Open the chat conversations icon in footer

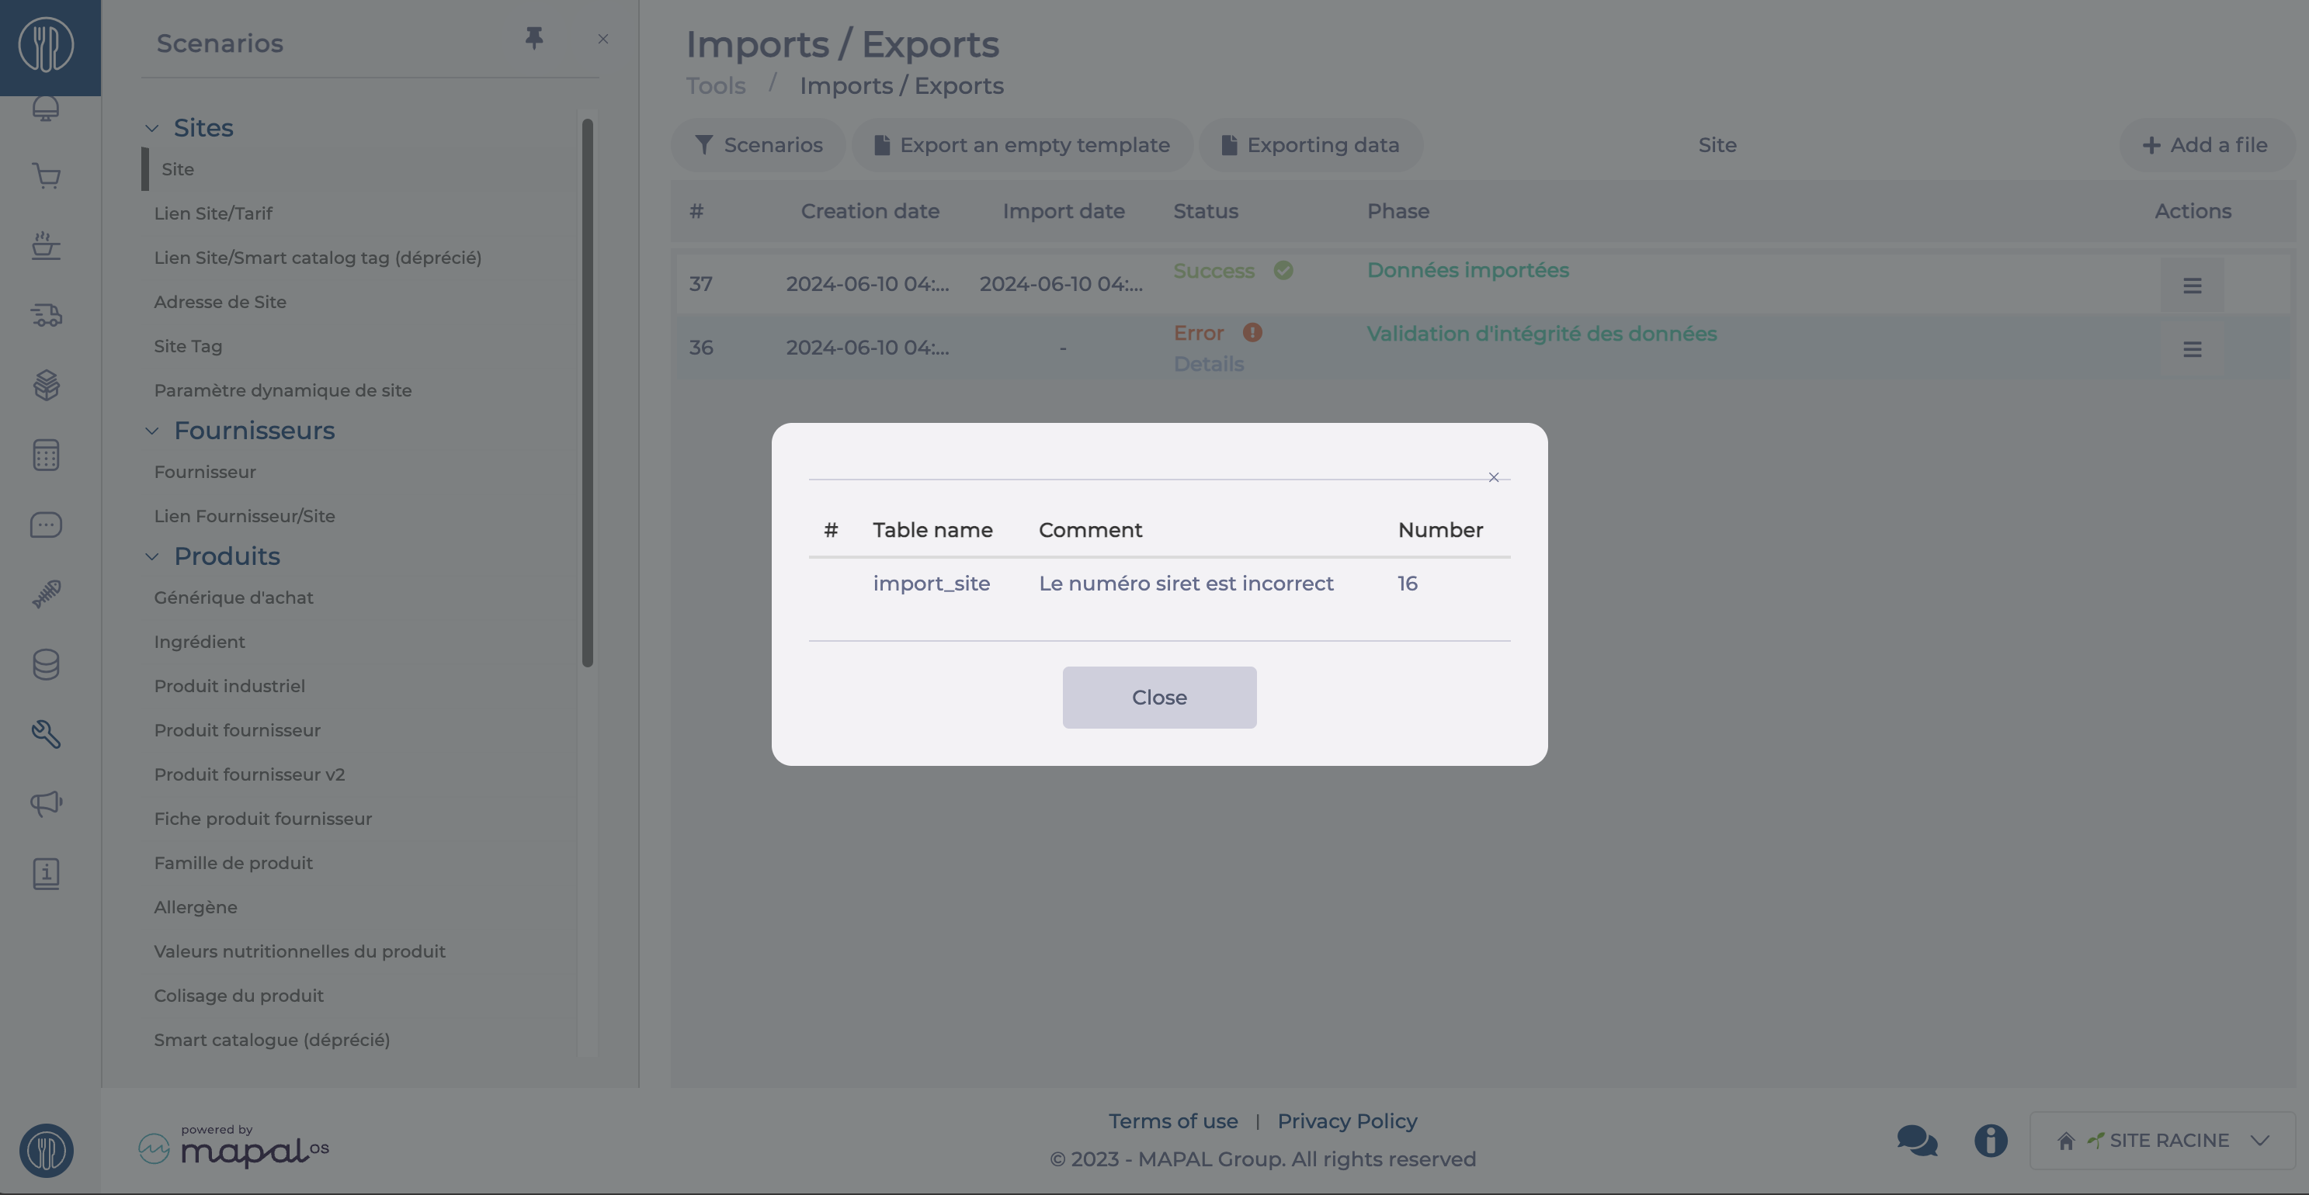1917,1141
